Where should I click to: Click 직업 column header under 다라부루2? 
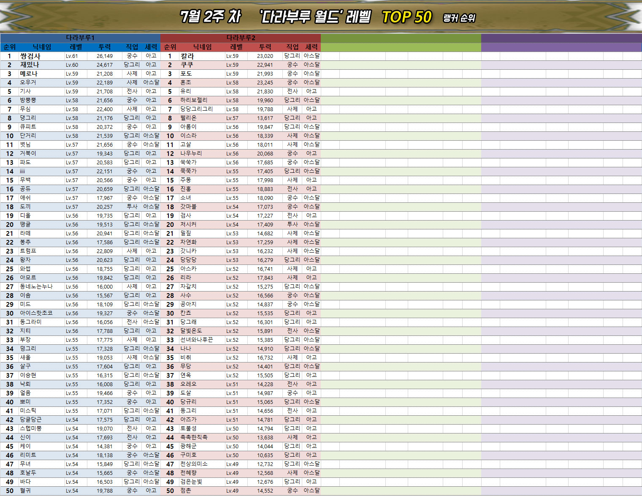click(x=292, y=47)
